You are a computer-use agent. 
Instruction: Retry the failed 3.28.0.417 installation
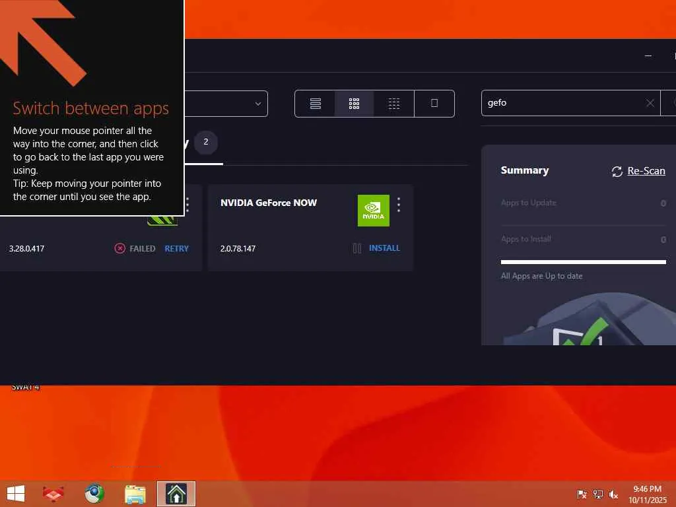176,249
